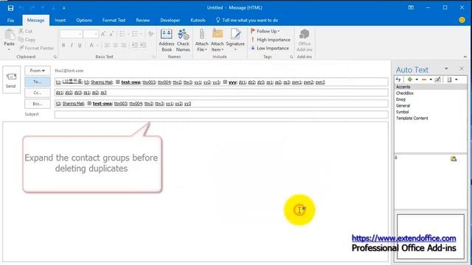The height and width of the screenshot is (265, 472).
Task: Open Attach File dropdown
Action: [201, 40]
